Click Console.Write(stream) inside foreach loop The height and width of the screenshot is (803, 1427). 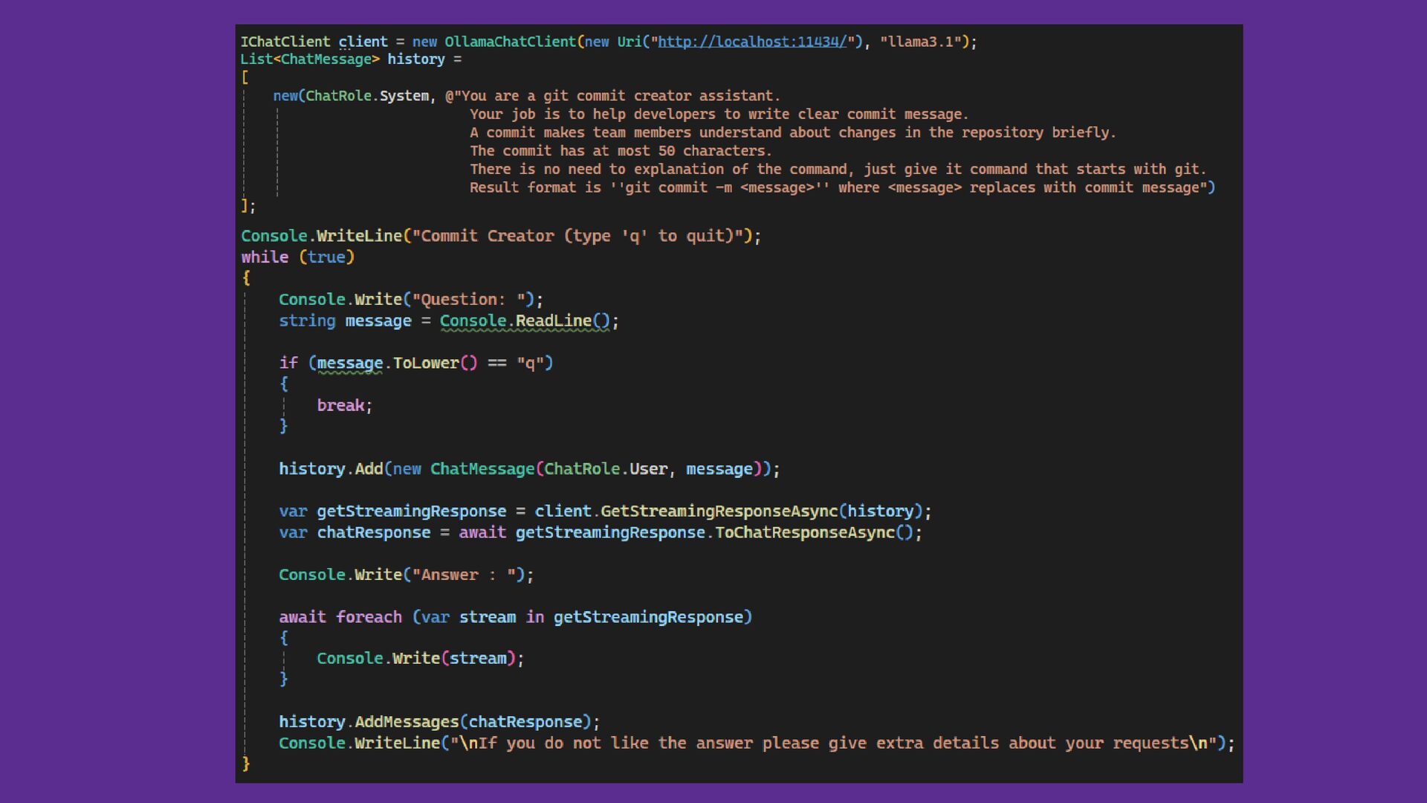click(420, 659)
